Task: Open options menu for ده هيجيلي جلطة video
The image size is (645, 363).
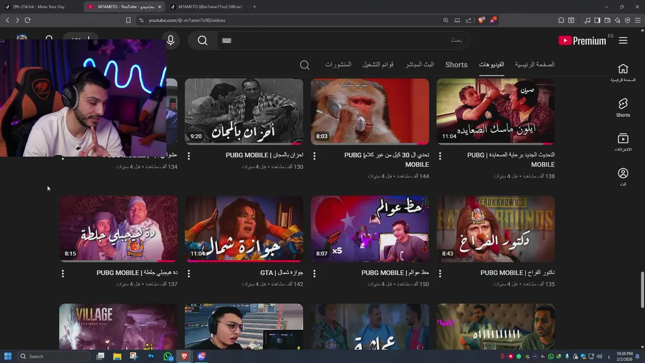Action: coord(63,273)
